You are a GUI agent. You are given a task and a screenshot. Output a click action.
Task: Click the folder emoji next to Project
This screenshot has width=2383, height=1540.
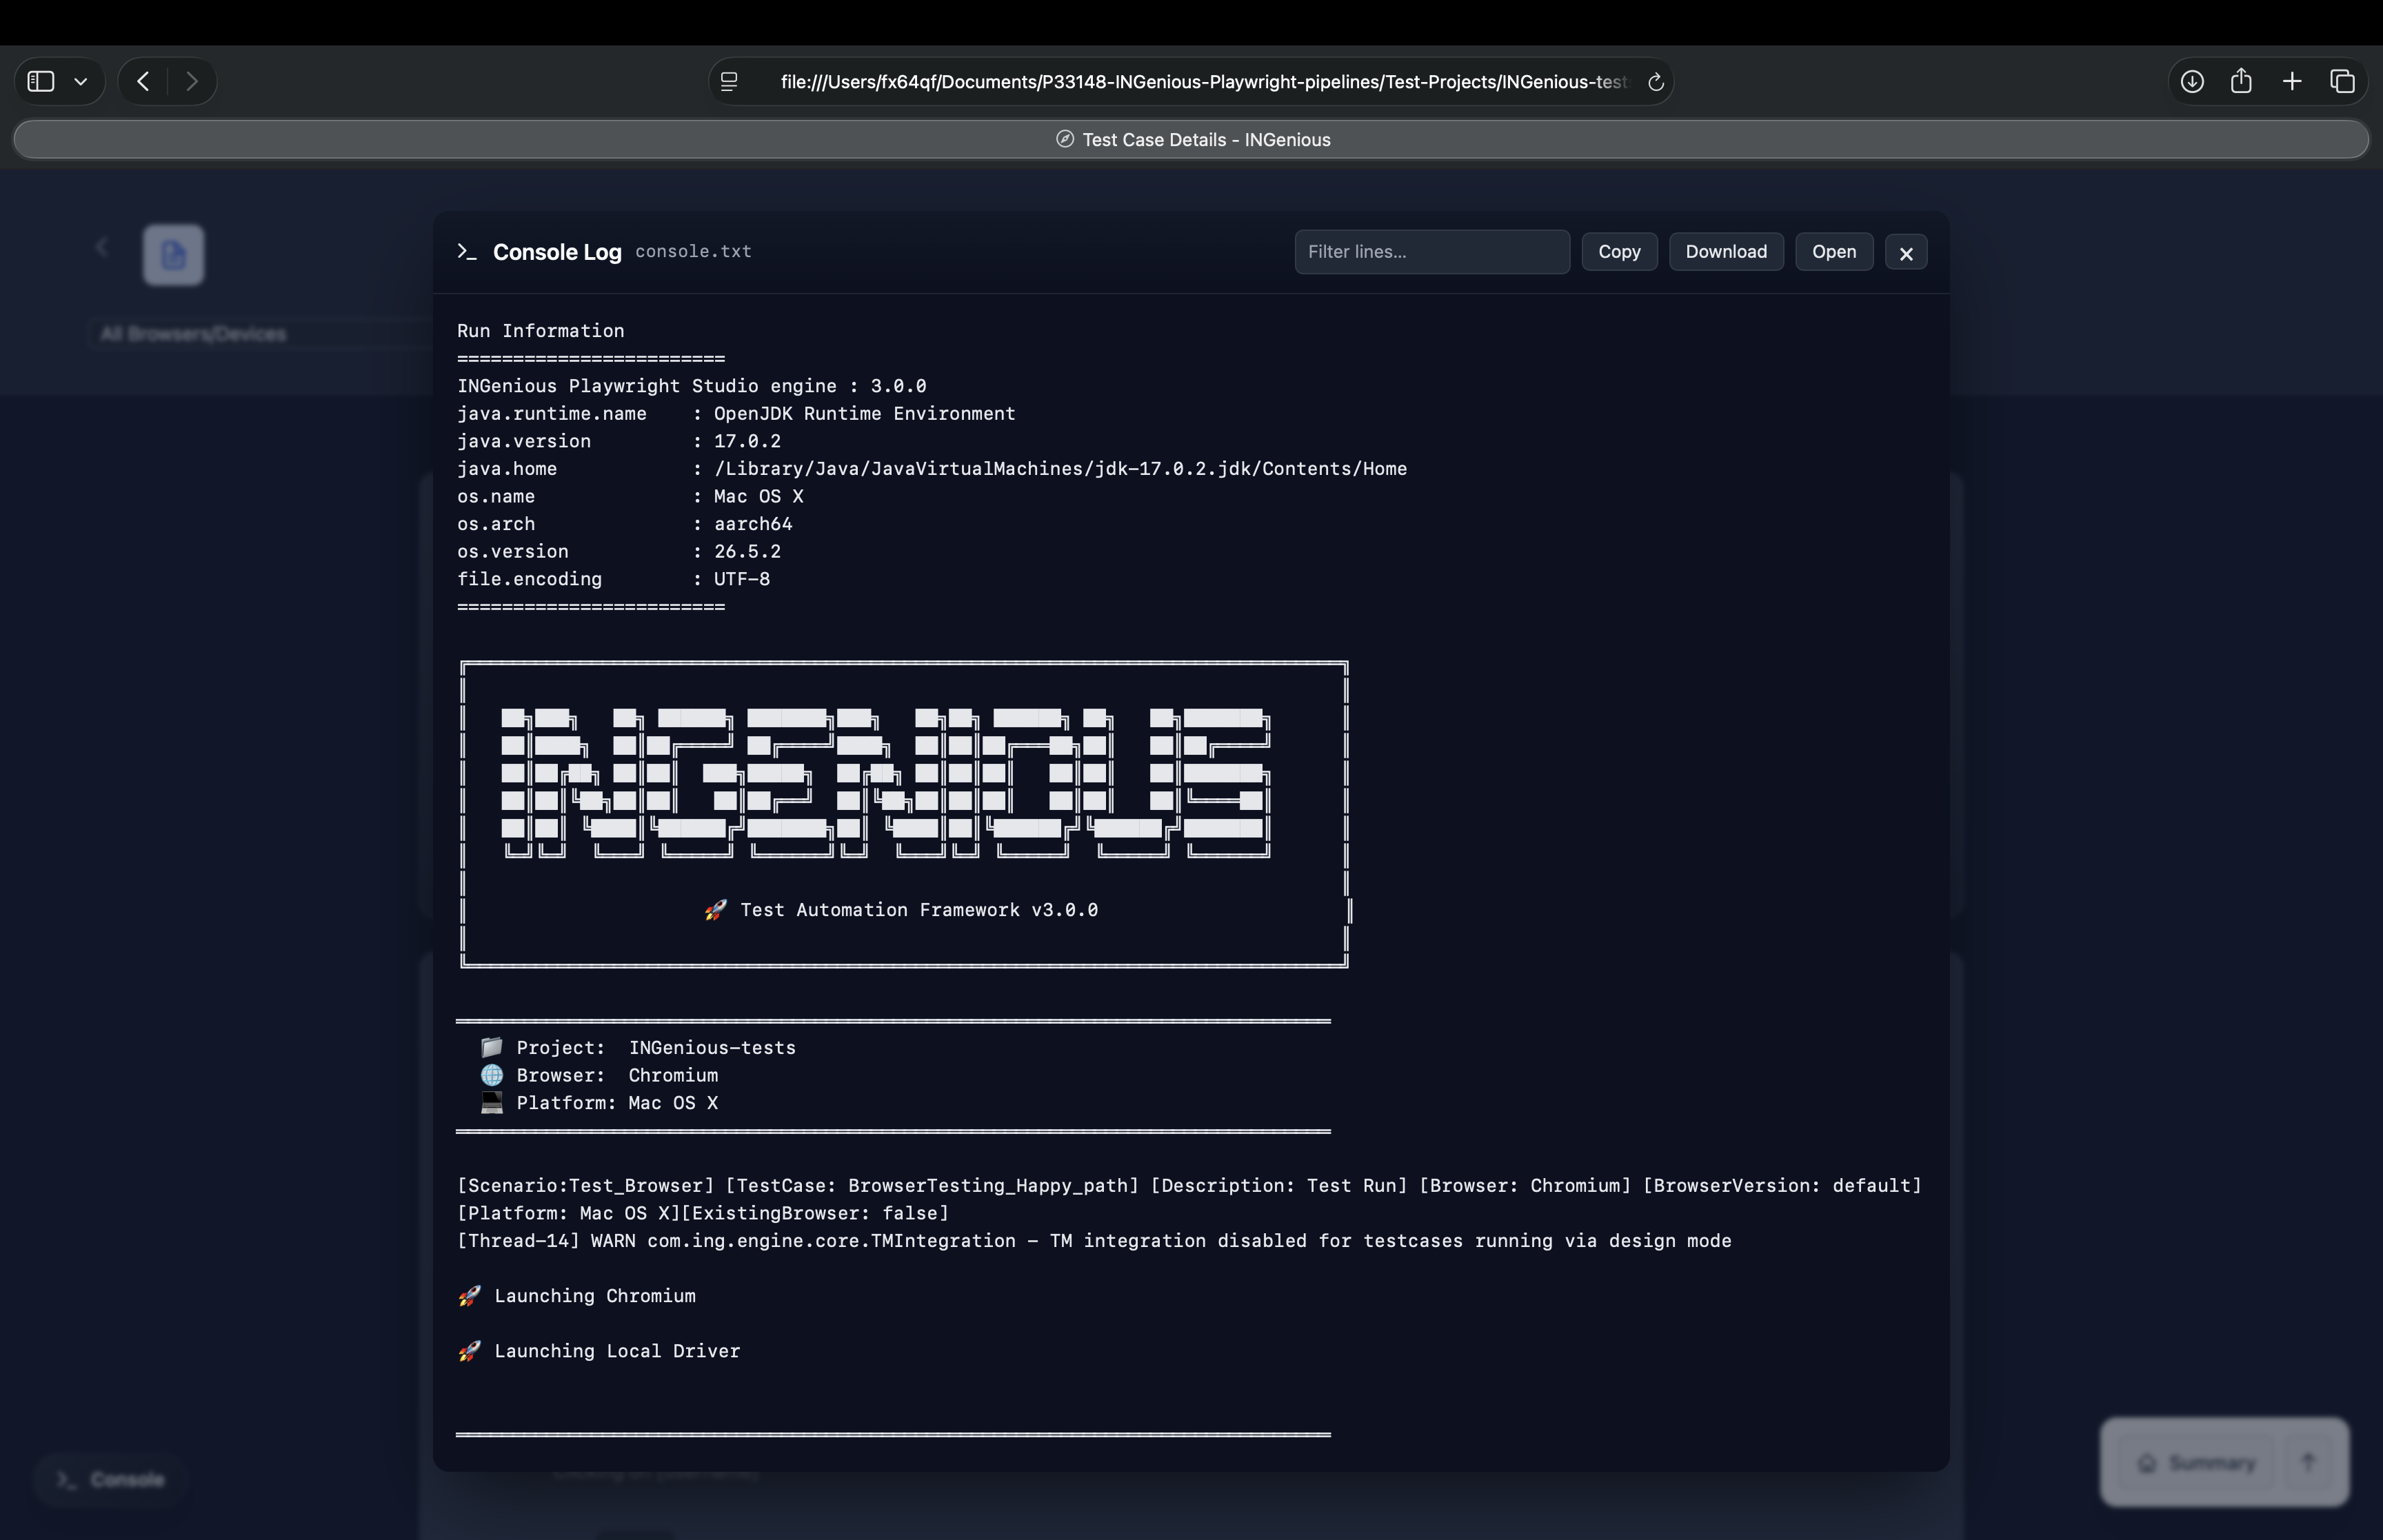(491, 1047)
